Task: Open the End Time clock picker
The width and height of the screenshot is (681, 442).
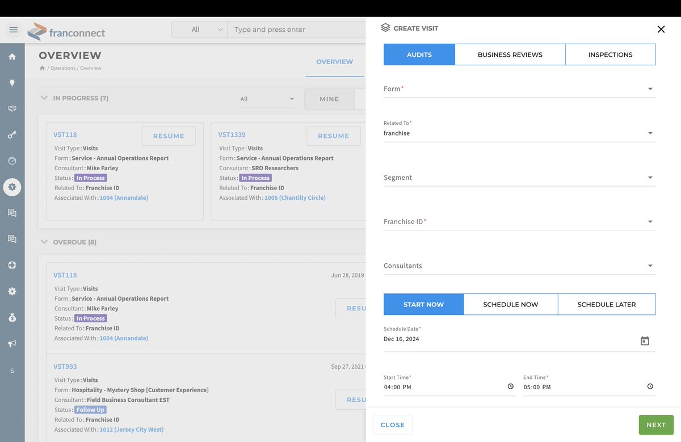Action: click(x=650, y=386)
